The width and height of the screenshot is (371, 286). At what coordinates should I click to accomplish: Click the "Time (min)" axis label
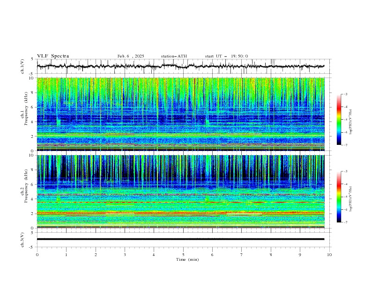click(187, 259)
